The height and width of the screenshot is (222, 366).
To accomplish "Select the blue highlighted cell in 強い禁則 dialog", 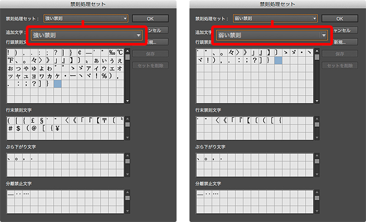I will (x=58, y=84).
